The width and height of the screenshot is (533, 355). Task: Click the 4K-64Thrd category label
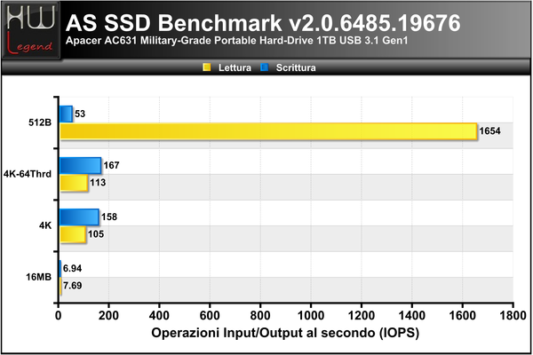point(28,174)
